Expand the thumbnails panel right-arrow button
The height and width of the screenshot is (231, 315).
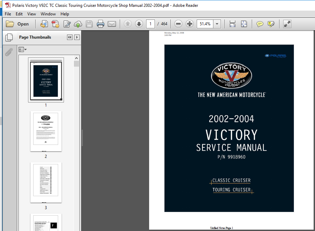click(77, 37)
